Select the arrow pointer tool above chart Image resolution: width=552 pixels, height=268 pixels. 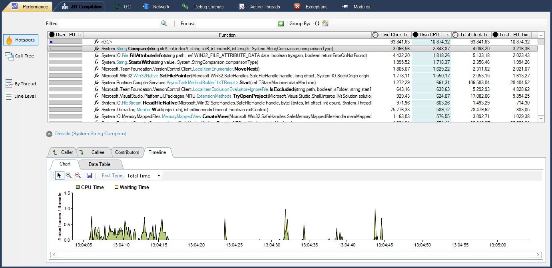tap(59, 175)
